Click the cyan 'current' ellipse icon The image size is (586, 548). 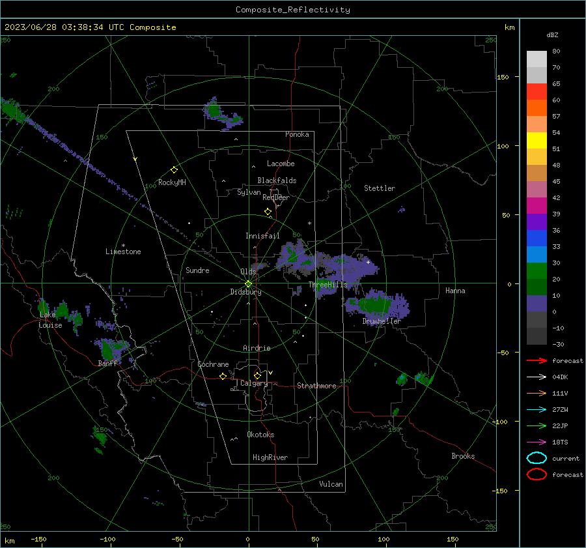click(537, 458)
